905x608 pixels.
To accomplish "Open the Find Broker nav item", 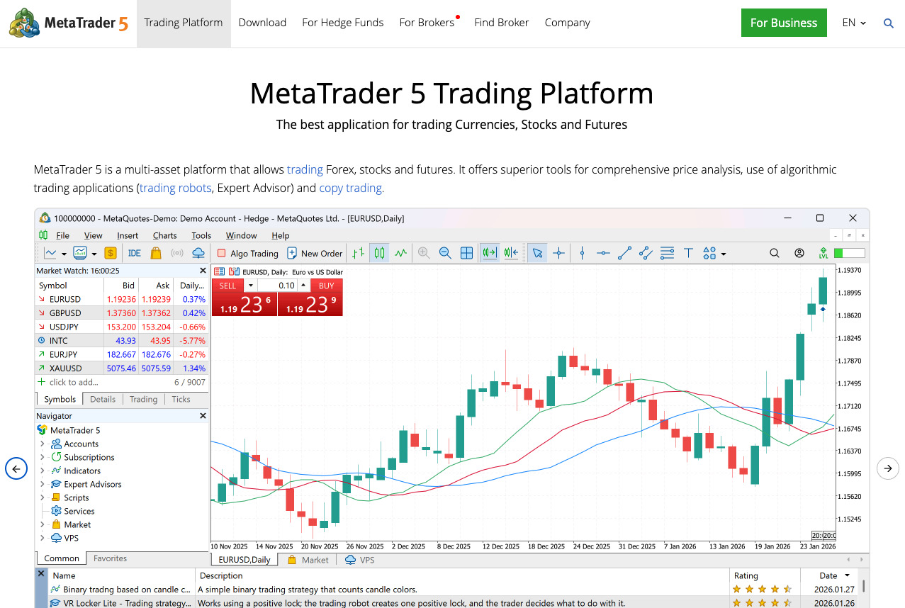I will click(x=502, y=23).
